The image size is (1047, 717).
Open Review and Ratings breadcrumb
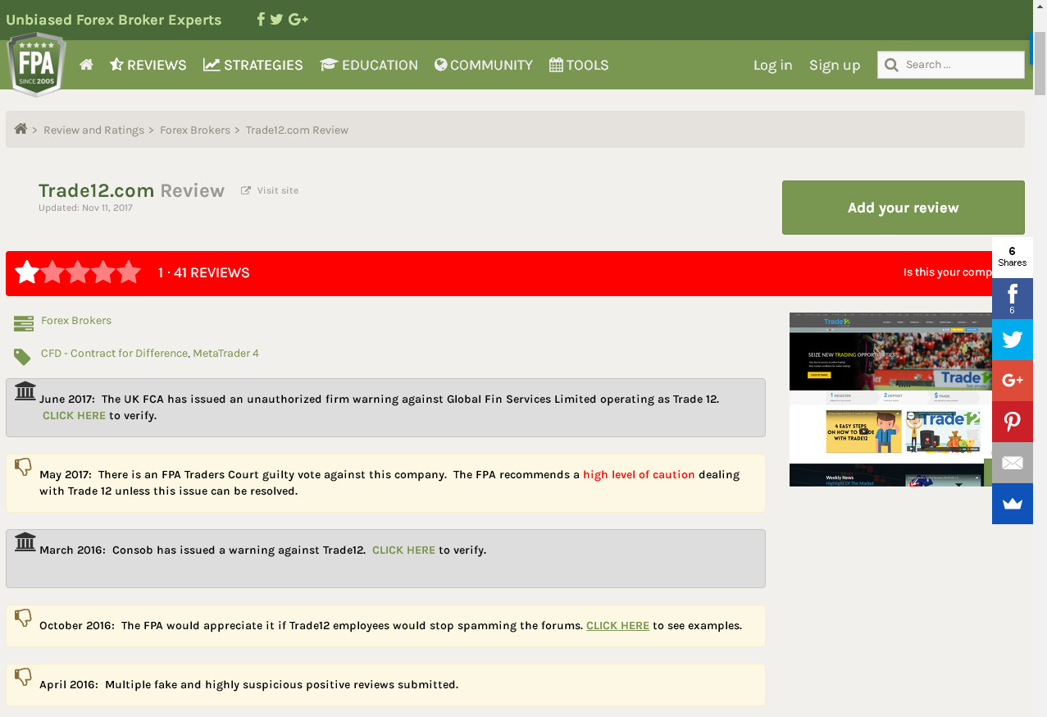pyautogui.click(x=93, y=130)
